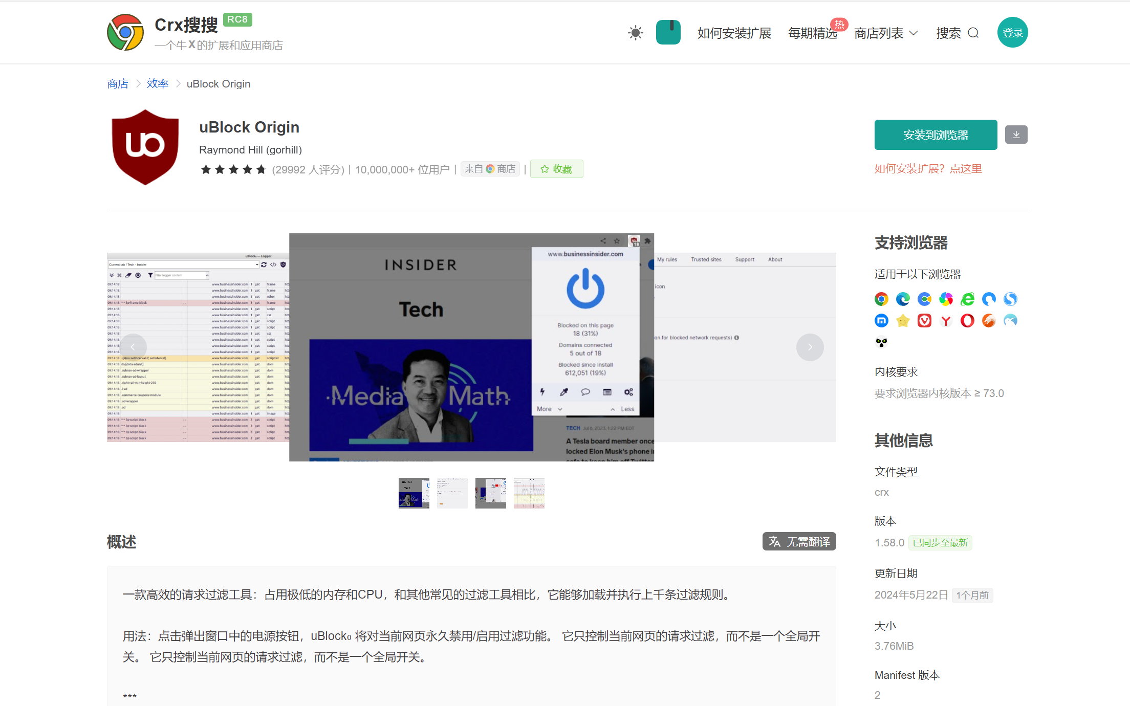
Task: Toggle the light/dark theme sun icon
Action: pyautogui.click(x=635, y=32)
